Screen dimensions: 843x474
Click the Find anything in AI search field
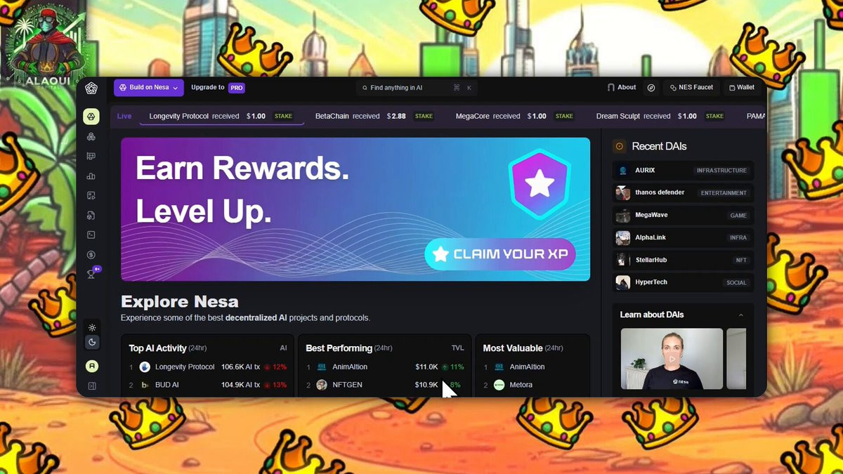[417, 88]
